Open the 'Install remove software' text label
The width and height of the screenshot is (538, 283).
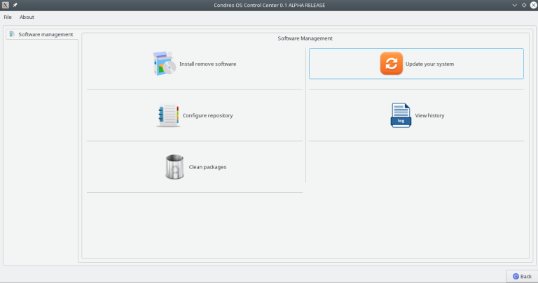[207, 64]
